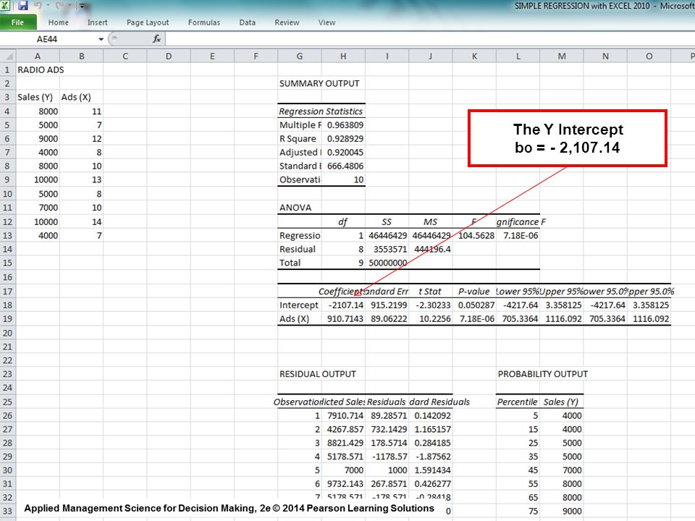Click the Insert Function fx icon
The width and height of the screenshot is (695, 521).
(x=156, y=39)
